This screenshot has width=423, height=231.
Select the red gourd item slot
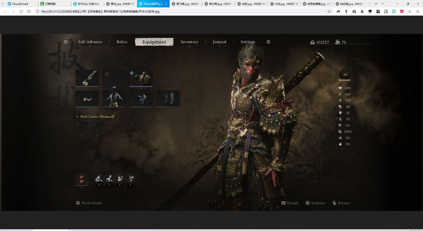[x=82, y=179]
